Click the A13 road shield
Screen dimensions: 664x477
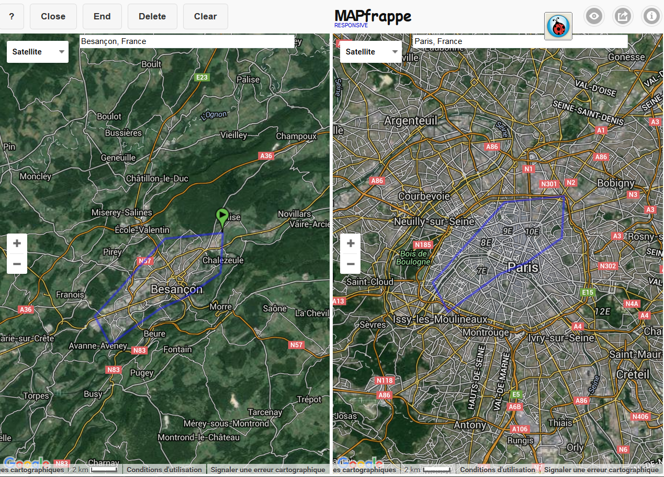coord(339,301)
